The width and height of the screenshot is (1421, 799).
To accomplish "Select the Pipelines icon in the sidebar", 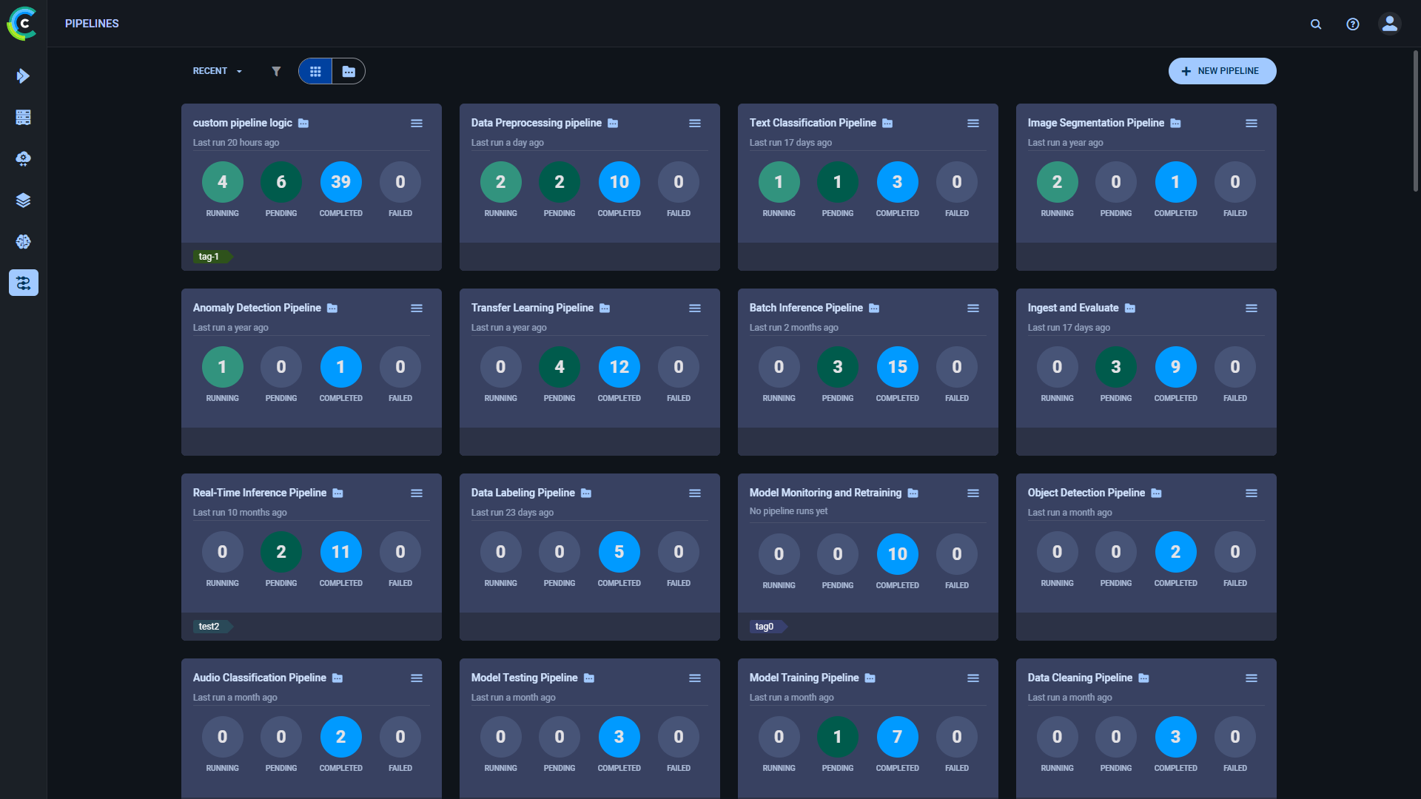I will (23, 283).
